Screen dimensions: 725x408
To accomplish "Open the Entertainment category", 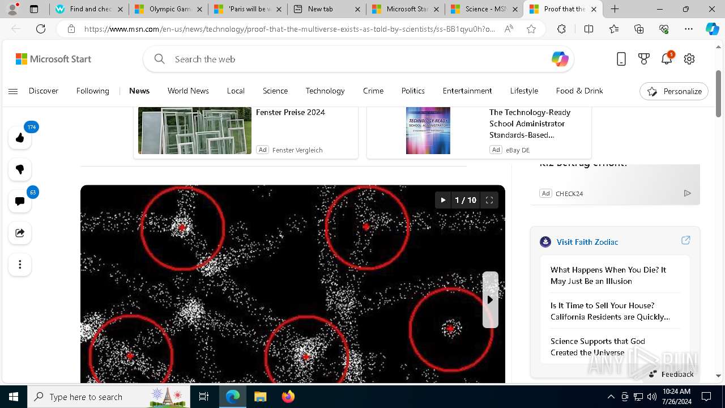I will coord(467,91).
